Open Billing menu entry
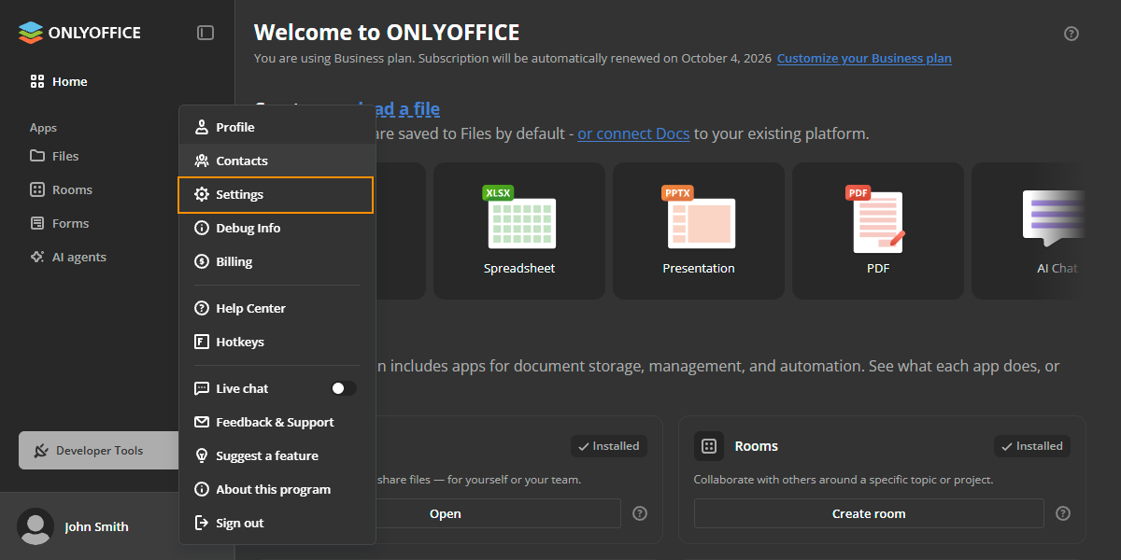The image size is (1121, 560). click(277, 261)
